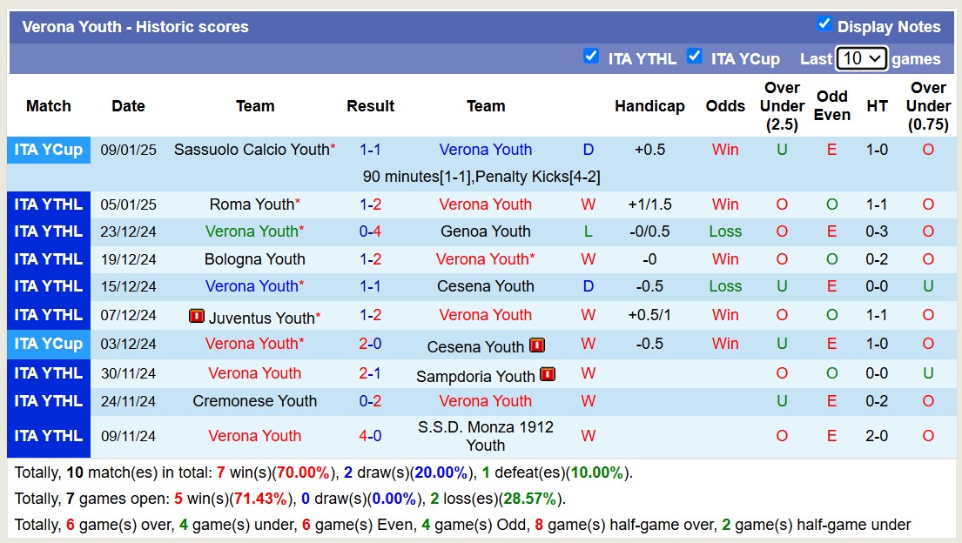
Task: Click the ITA YTHL tag on 05/01/25 row
Action: click(x=49, y=204)
